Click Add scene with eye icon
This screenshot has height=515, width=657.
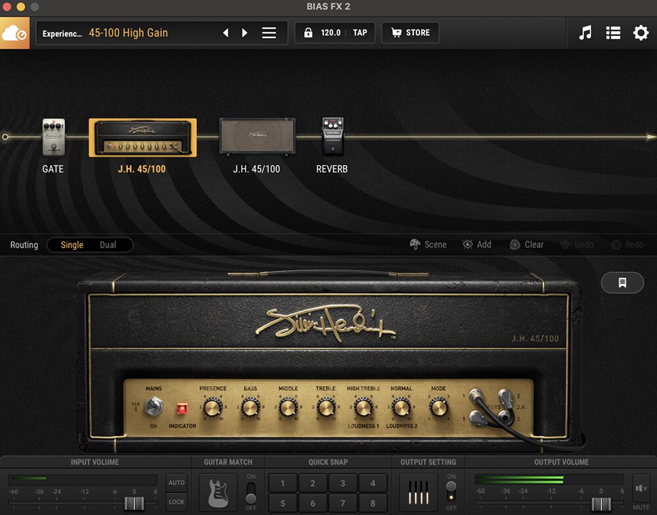[x=476, y=245]
